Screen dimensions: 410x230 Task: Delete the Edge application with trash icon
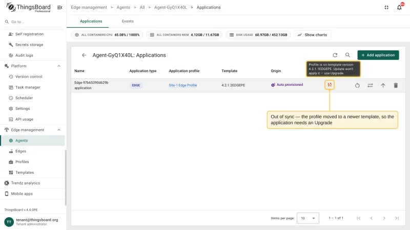pos(396,85)
